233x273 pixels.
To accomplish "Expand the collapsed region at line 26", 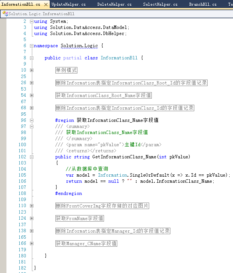I will (32, 83).
